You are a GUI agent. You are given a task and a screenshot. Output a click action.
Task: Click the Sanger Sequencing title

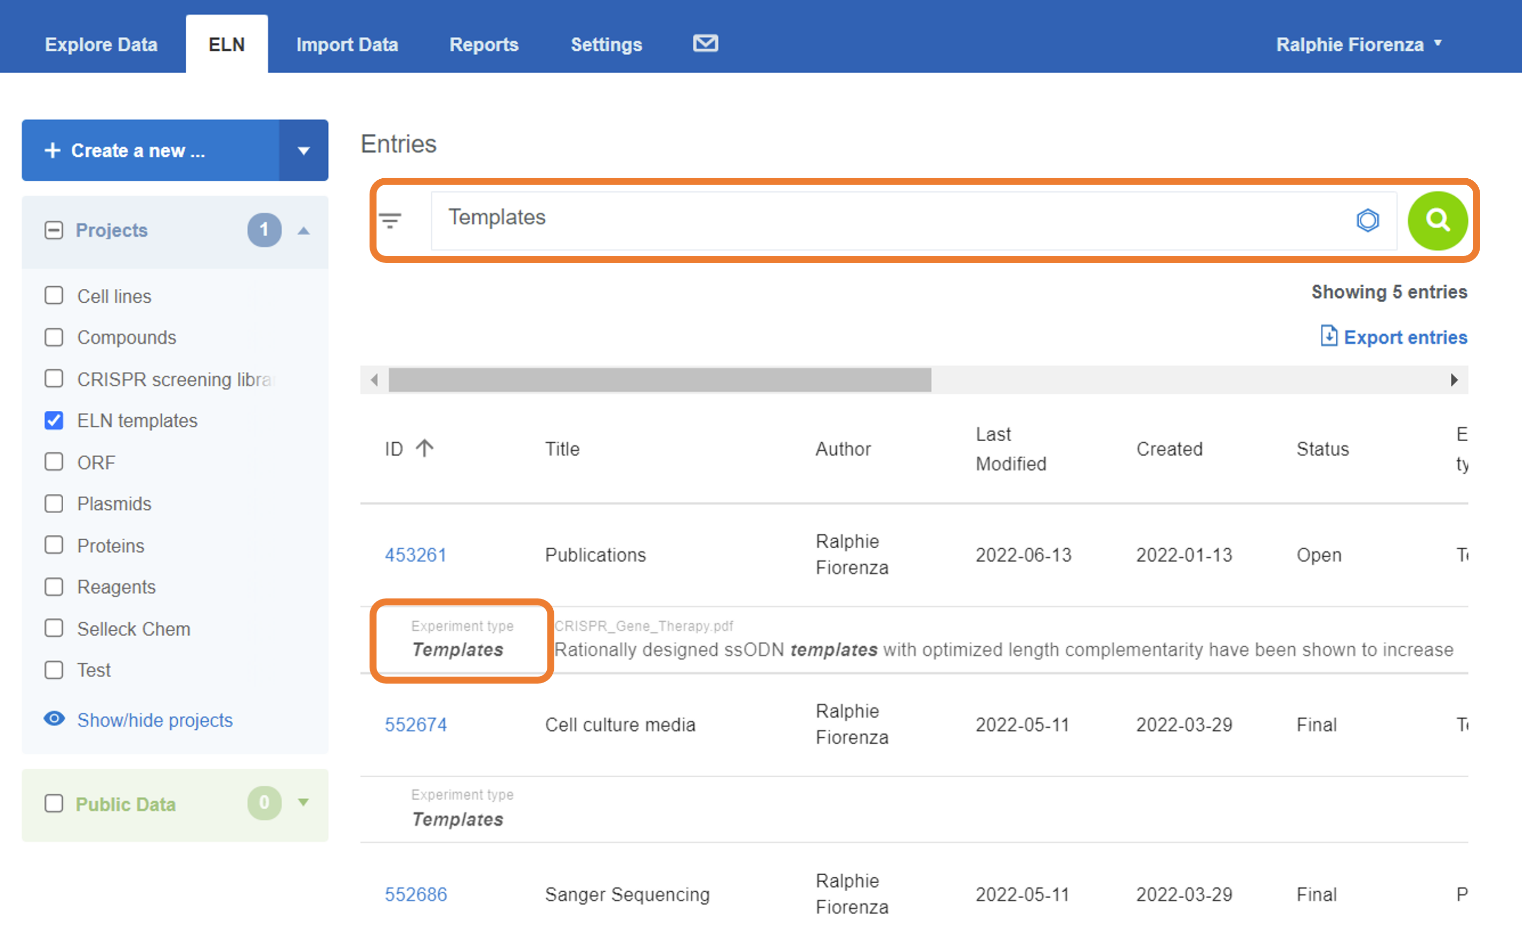click(627, 895)
